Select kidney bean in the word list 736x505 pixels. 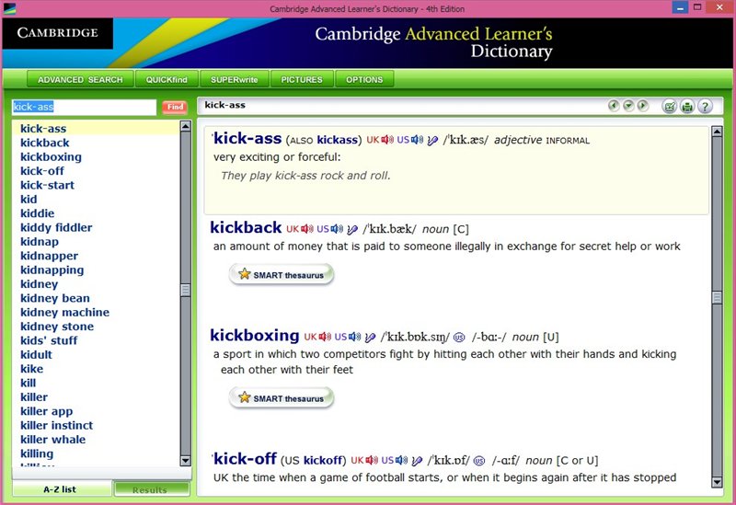tap(54, 298)
